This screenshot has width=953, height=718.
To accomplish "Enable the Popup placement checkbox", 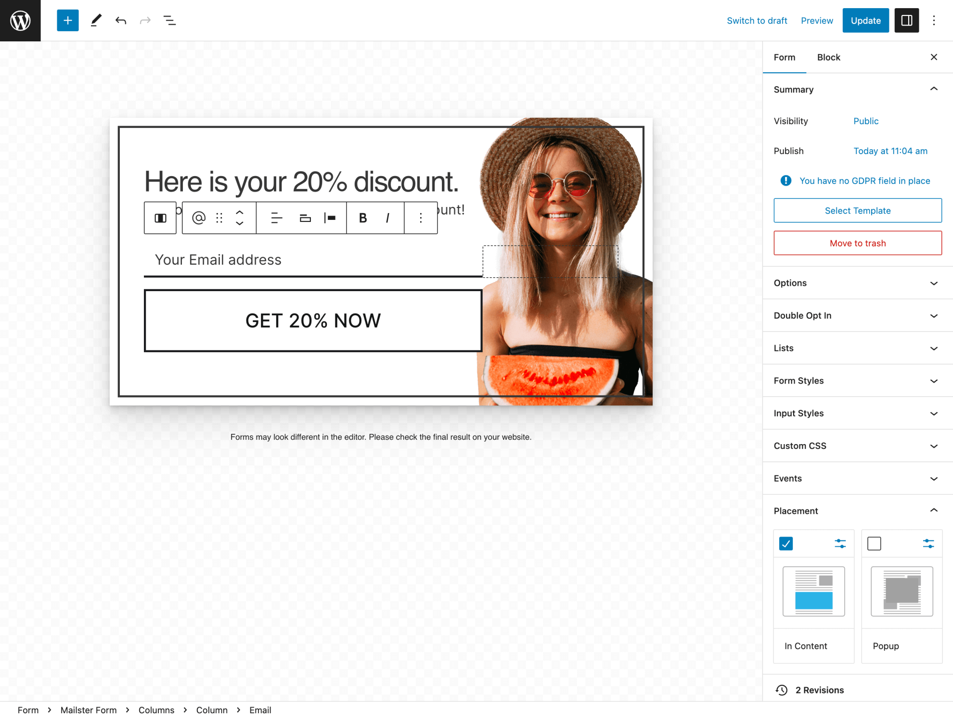I will pyautogui.click(x=874, y=543).
